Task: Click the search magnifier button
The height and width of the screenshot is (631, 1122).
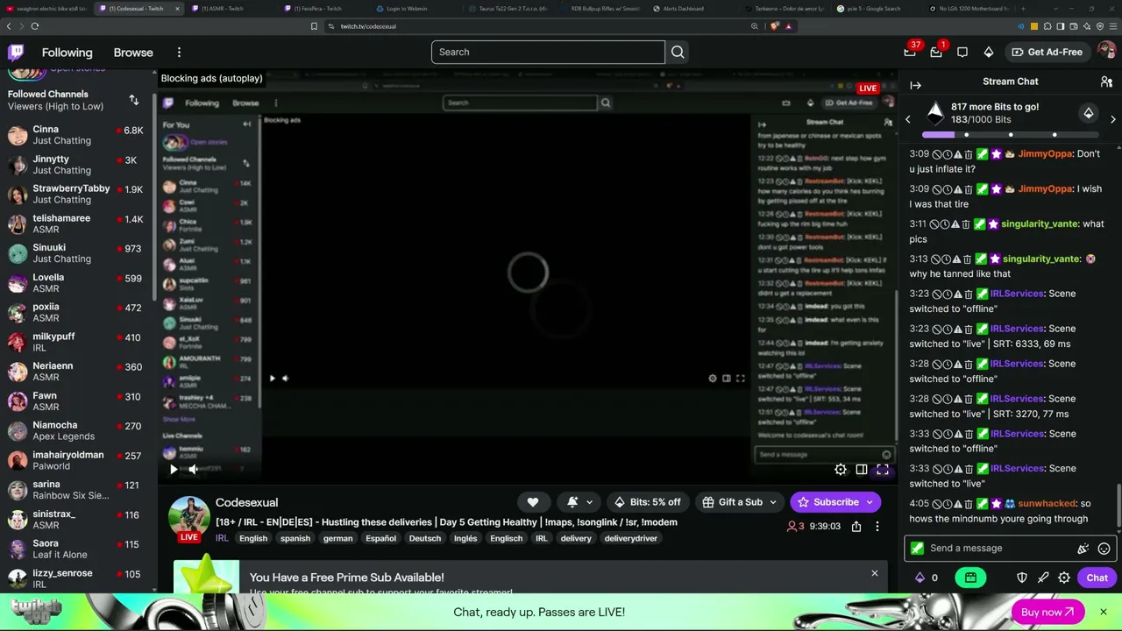Action: pos(678,52)
